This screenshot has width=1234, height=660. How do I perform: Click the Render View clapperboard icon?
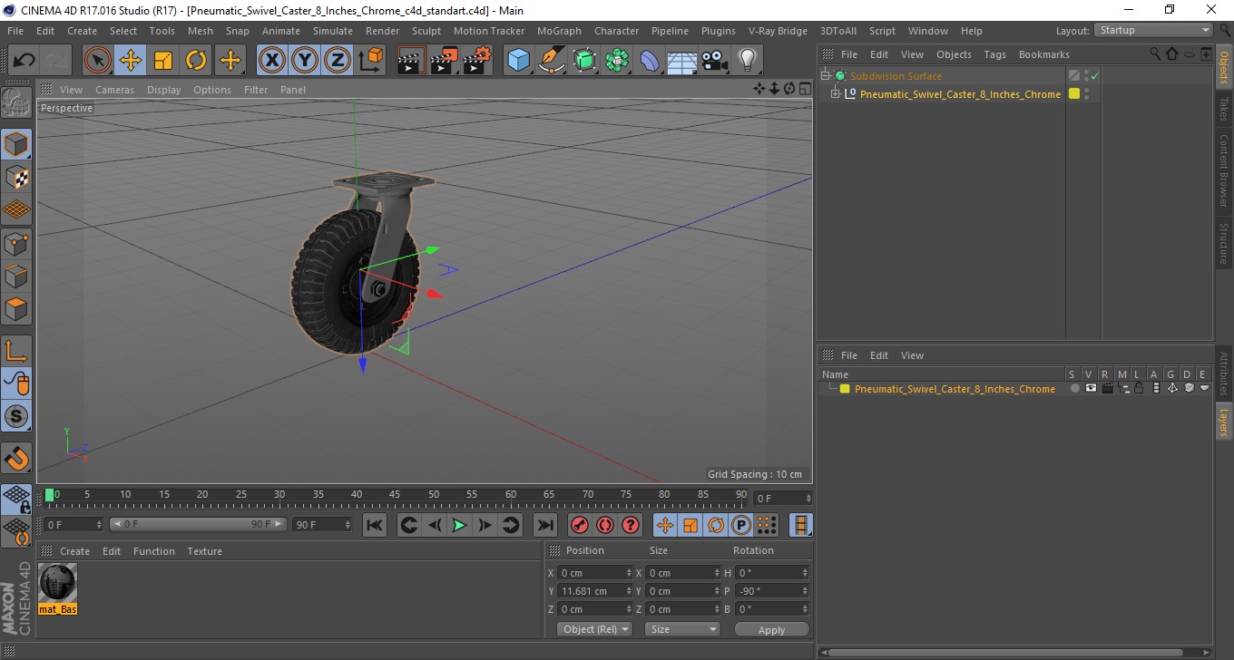412,61
